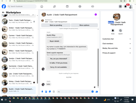Choose a sticker icon in composer
This screenshot has height=103, width=136.
[50, 92]
